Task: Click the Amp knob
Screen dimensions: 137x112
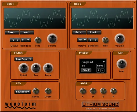Action: click(122, 64)
